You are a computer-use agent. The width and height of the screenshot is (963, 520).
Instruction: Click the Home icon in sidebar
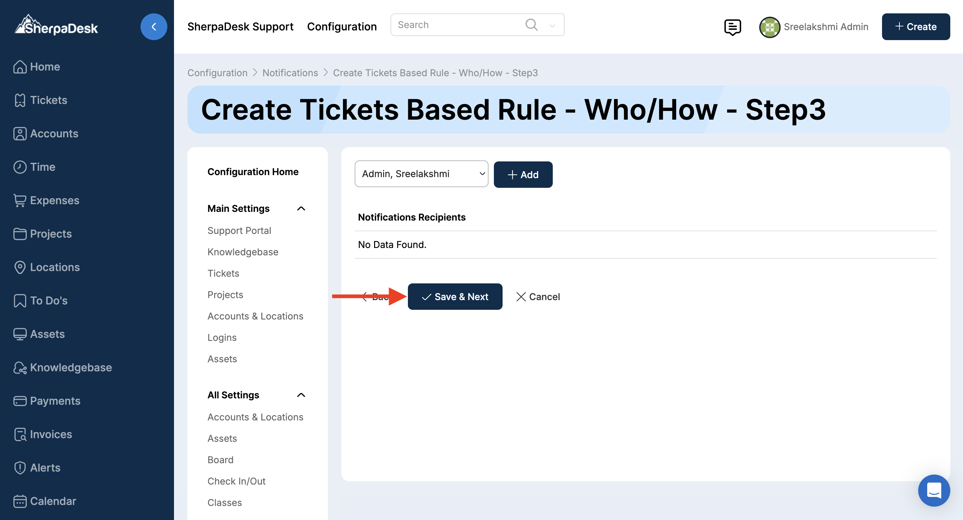pyautogui.click(x=20, y=67)
